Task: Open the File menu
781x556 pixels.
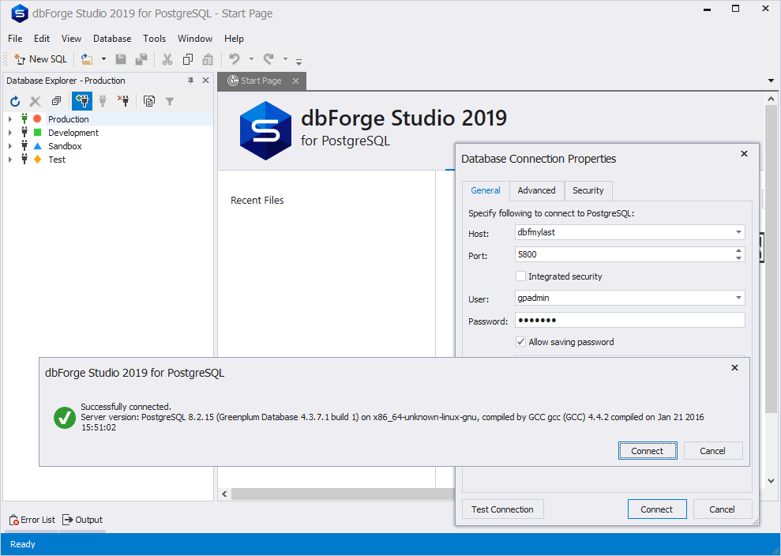Action: tap(15, 39)
